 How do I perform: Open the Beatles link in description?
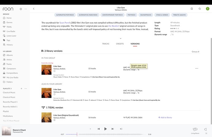[113, 26]
